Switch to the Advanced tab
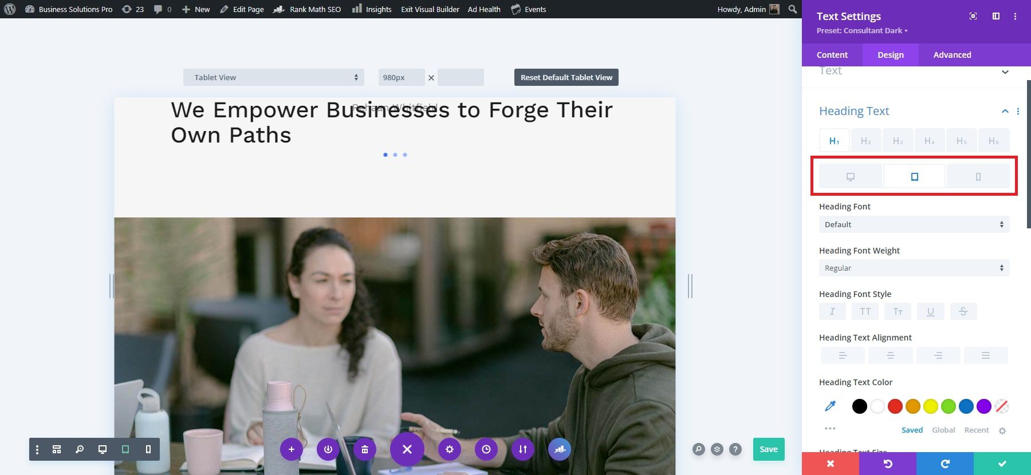This screenshot has width=1031, height=475. [952, 55]
